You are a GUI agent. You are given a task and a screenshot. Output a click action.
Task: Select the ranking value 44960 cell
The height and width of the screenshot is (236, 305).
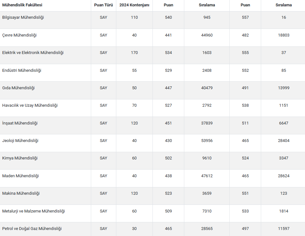tap(207, 35)
